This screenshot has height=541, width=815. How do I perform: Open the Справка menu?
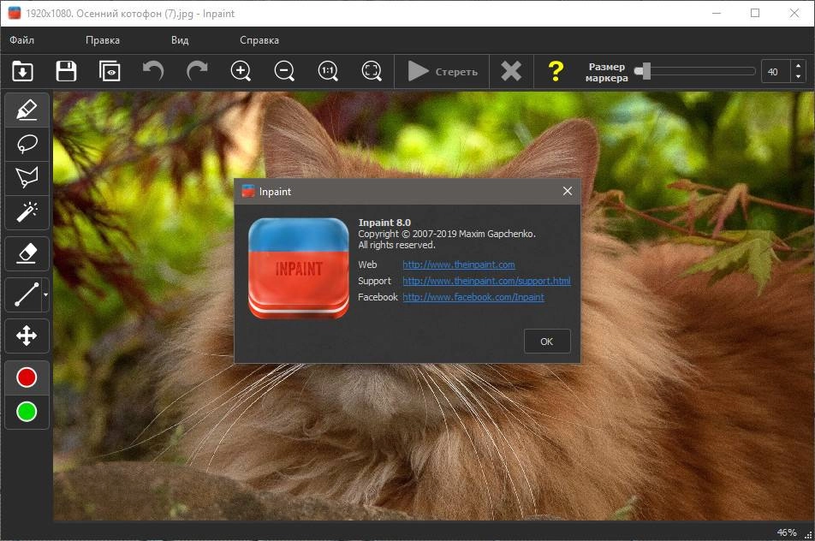[x=259, y=40]
